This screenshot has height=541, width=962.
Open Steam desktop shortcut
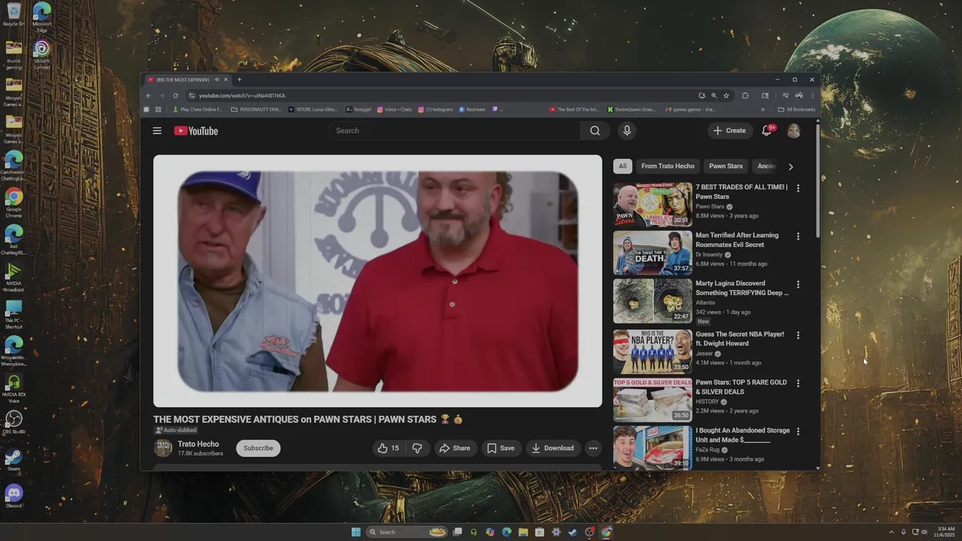pos(14,459)
